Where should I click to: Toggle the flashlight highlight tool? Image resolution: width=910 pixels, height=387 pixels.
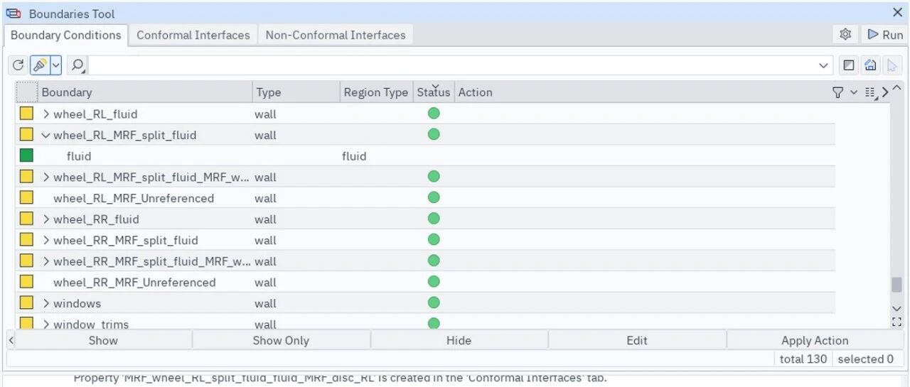39,65
